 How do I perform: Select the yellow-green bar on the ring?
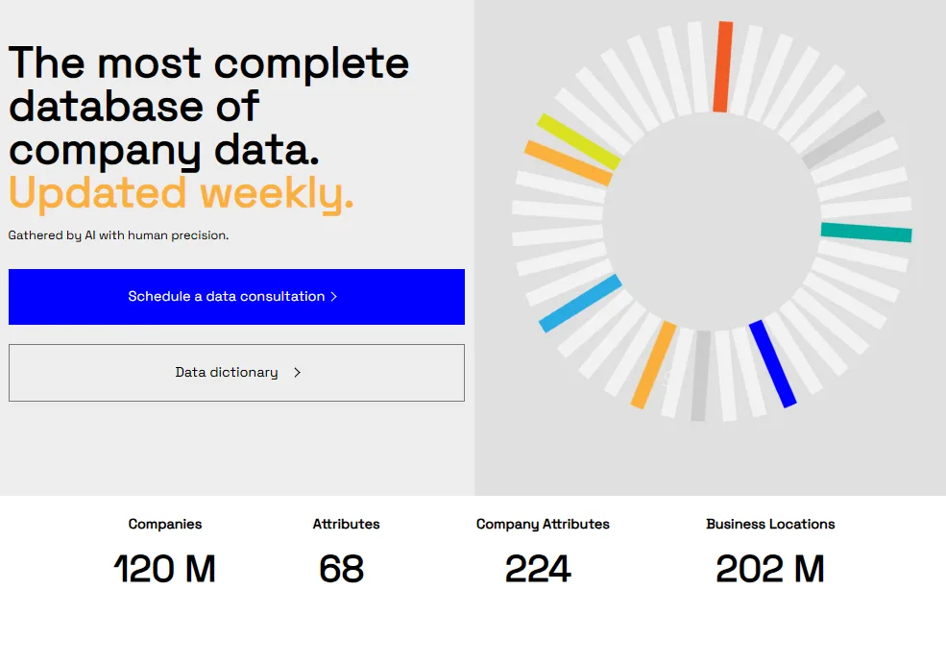578,141
